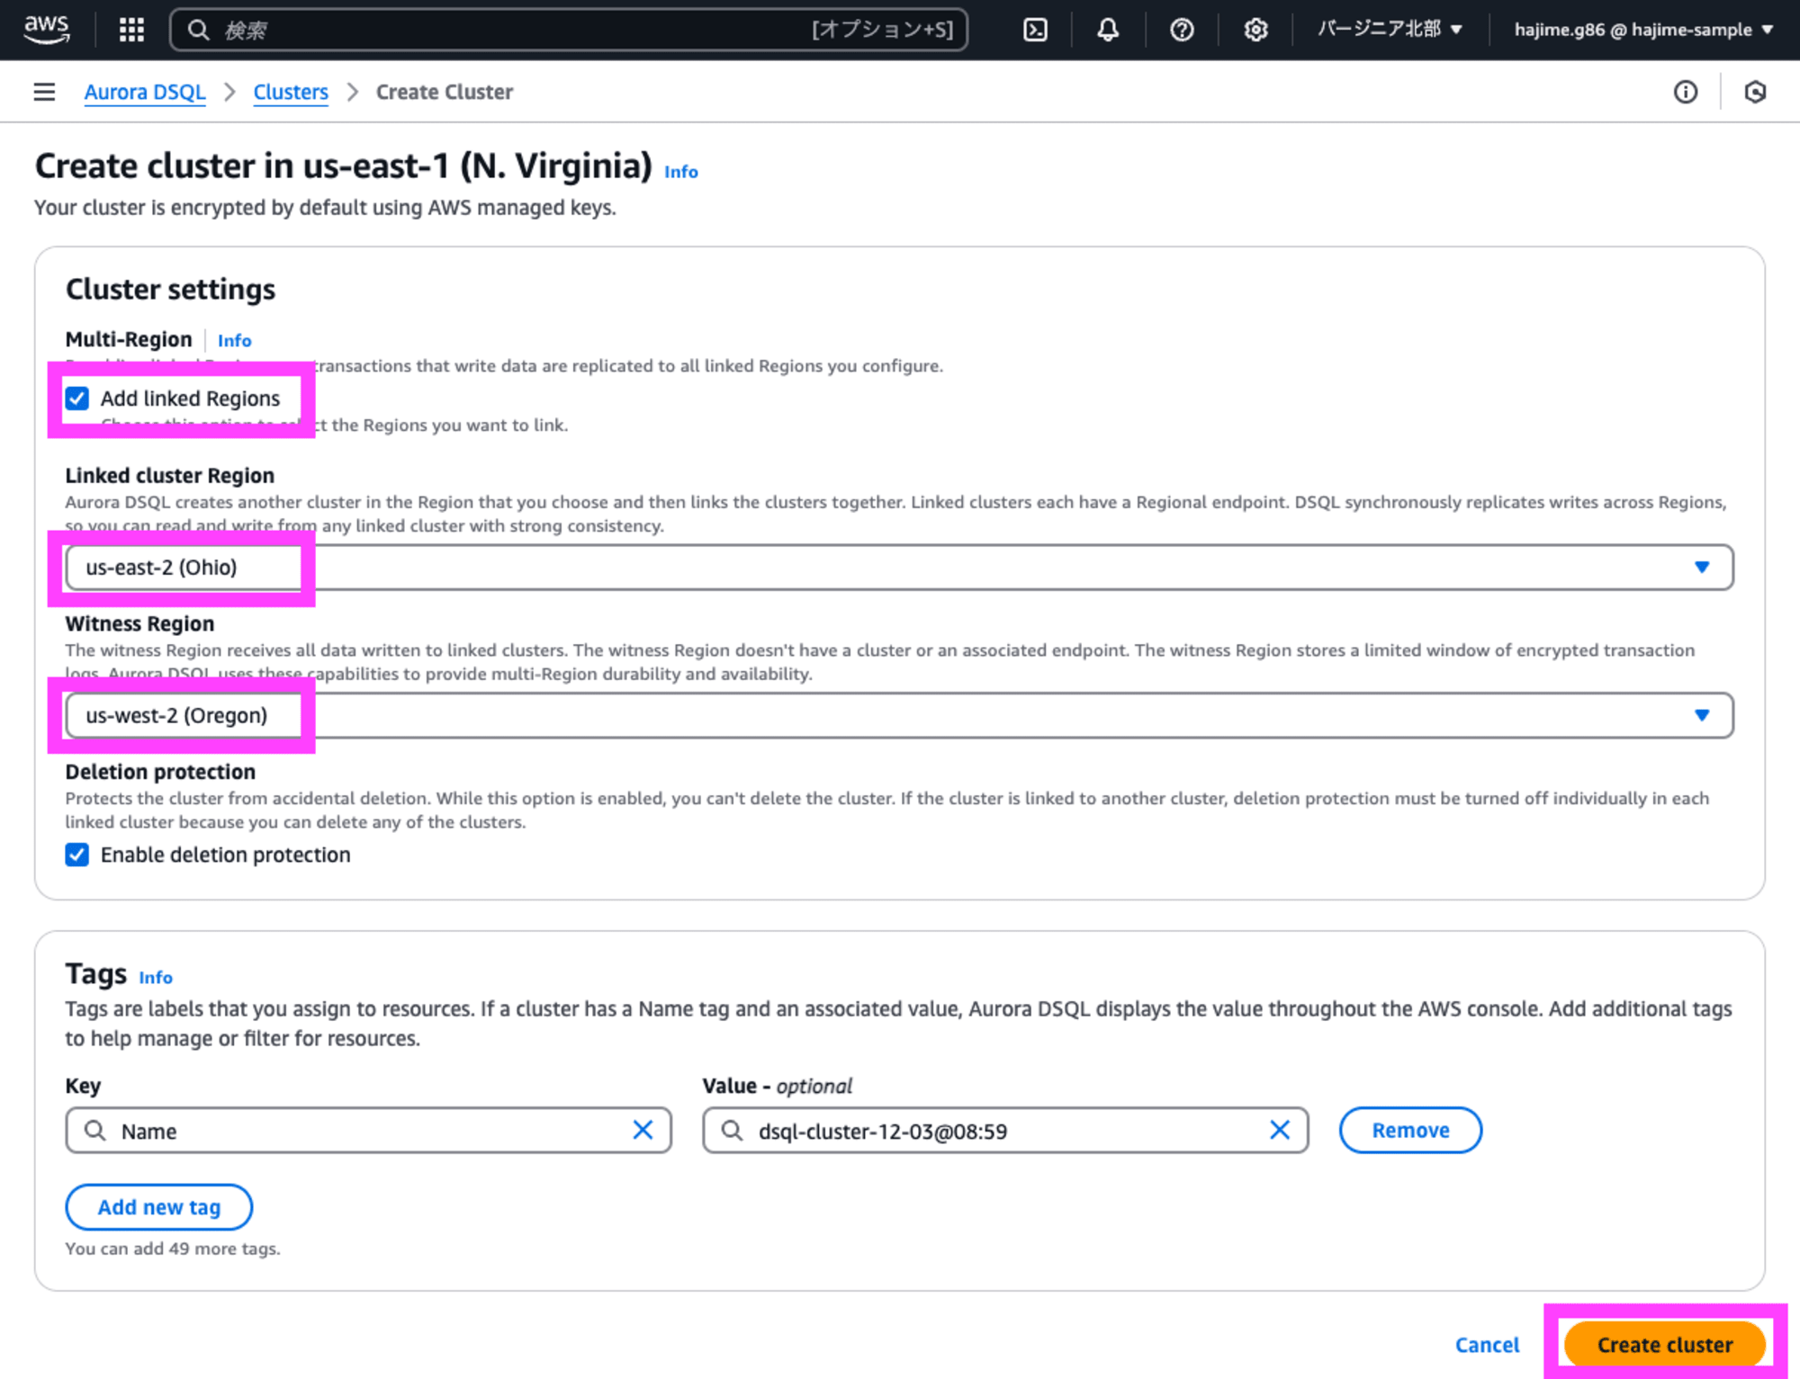Click the magnifier icon in top search bar

[198, 30]
